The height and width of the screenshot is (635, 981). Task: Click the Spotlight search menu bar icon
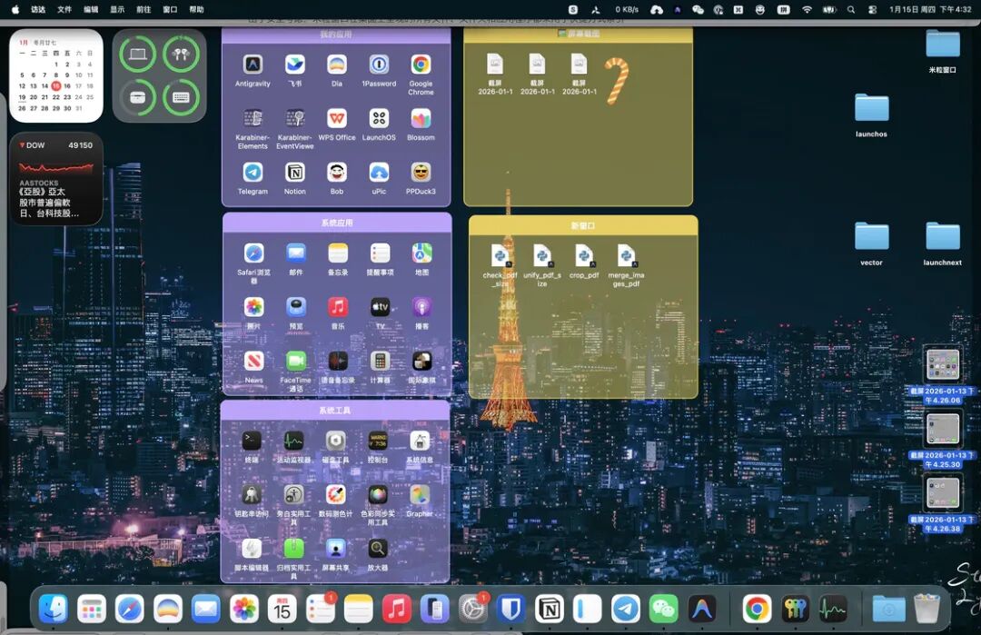pyautogui.click(x=851, y=9)
